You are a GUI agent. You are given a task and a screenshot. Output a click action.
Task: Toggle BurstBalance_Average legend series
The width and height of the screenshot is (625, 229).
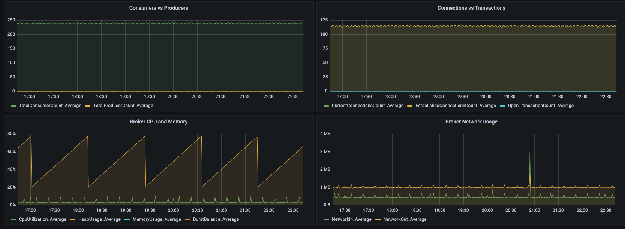(x=216, y=219)
